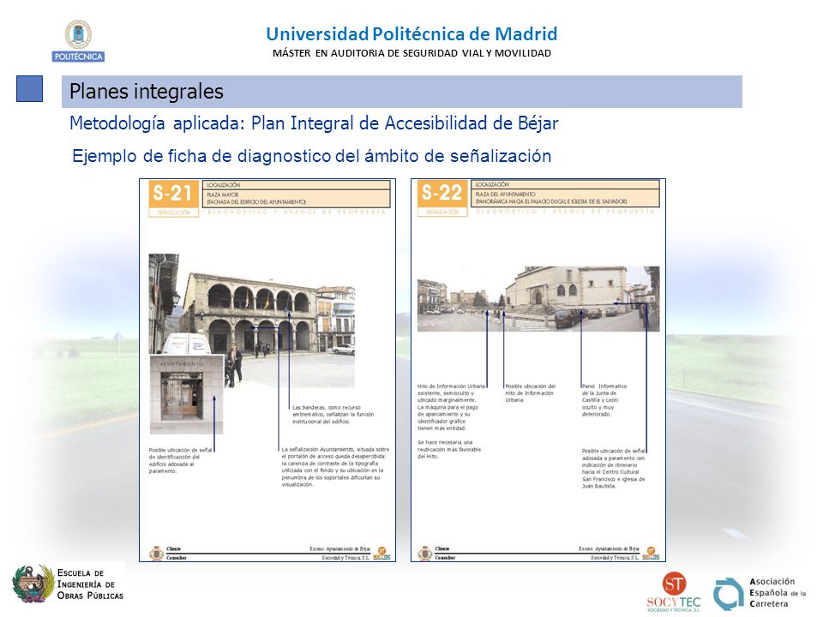
Task: Click the Politécnica university crest logo
Action: coord(78,41)
